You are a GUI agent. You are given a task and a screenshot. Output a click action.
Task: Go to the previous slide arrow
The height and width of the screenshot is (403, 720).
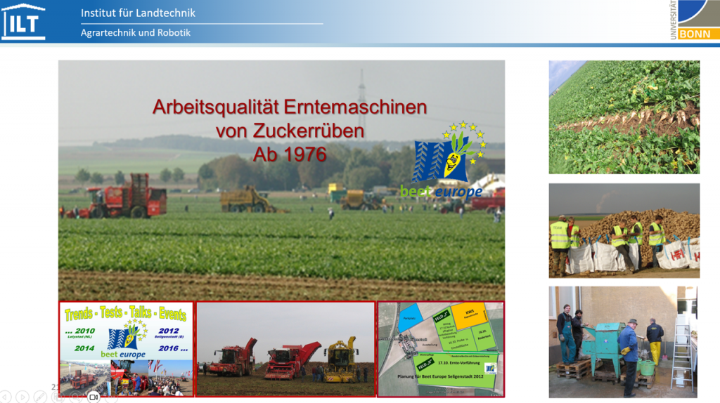pos(5,397)
